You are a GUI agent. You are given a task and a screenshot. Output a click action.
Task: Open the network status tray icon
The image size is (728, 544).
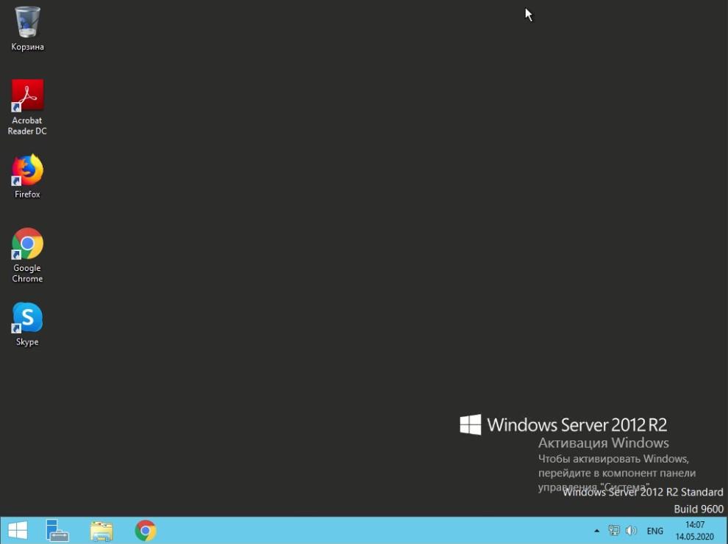[x=614, y=531]
